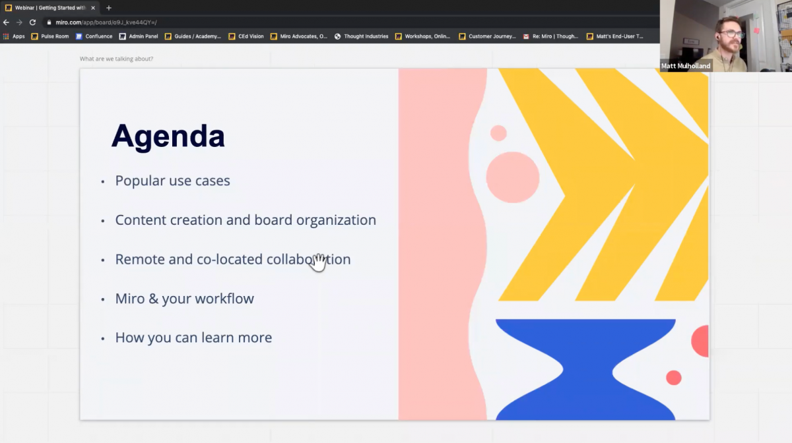The width and height of the screenshot is (792, 443).
Task: Open the Apps bookmarks shortcut
Action: [14, 36]
